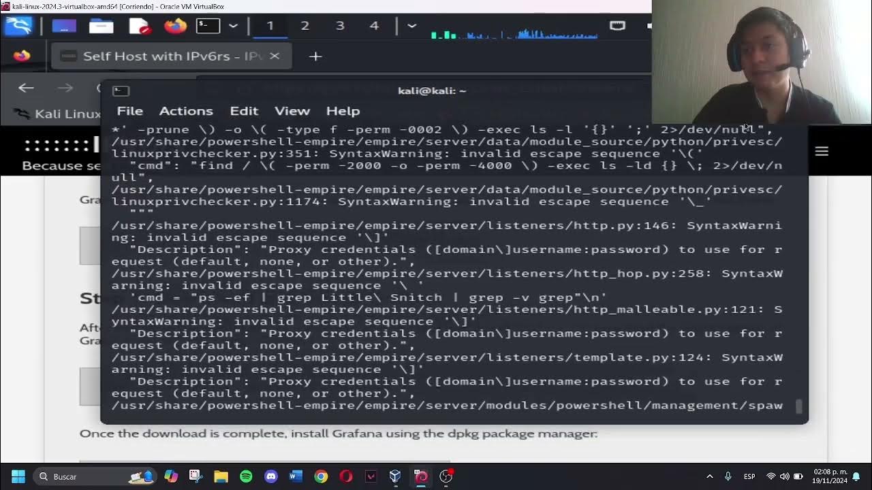Open a new Firefox tab
Screen dimensions: 872x490
(315, 56)
